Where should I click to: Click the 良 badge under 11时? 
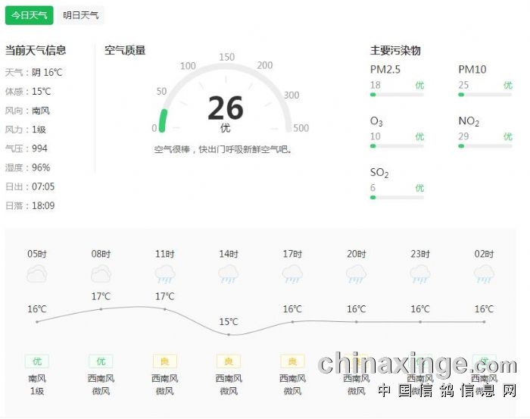164,361
